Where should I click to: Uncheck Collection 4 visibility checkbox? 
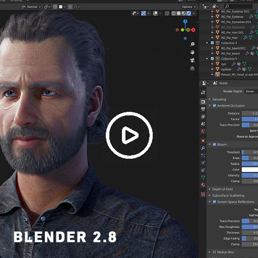click(x=212, y=43)
